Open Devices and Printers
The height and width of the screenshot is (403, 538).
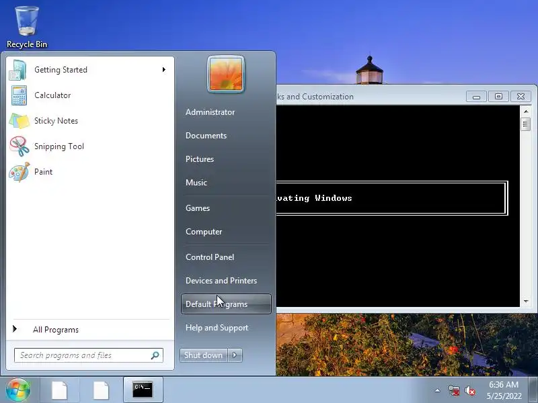click(x=221, y=281)
